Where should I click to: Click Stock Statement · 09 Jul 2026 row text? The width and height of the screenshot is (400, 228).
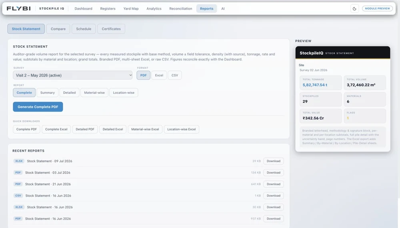point(50,161)
